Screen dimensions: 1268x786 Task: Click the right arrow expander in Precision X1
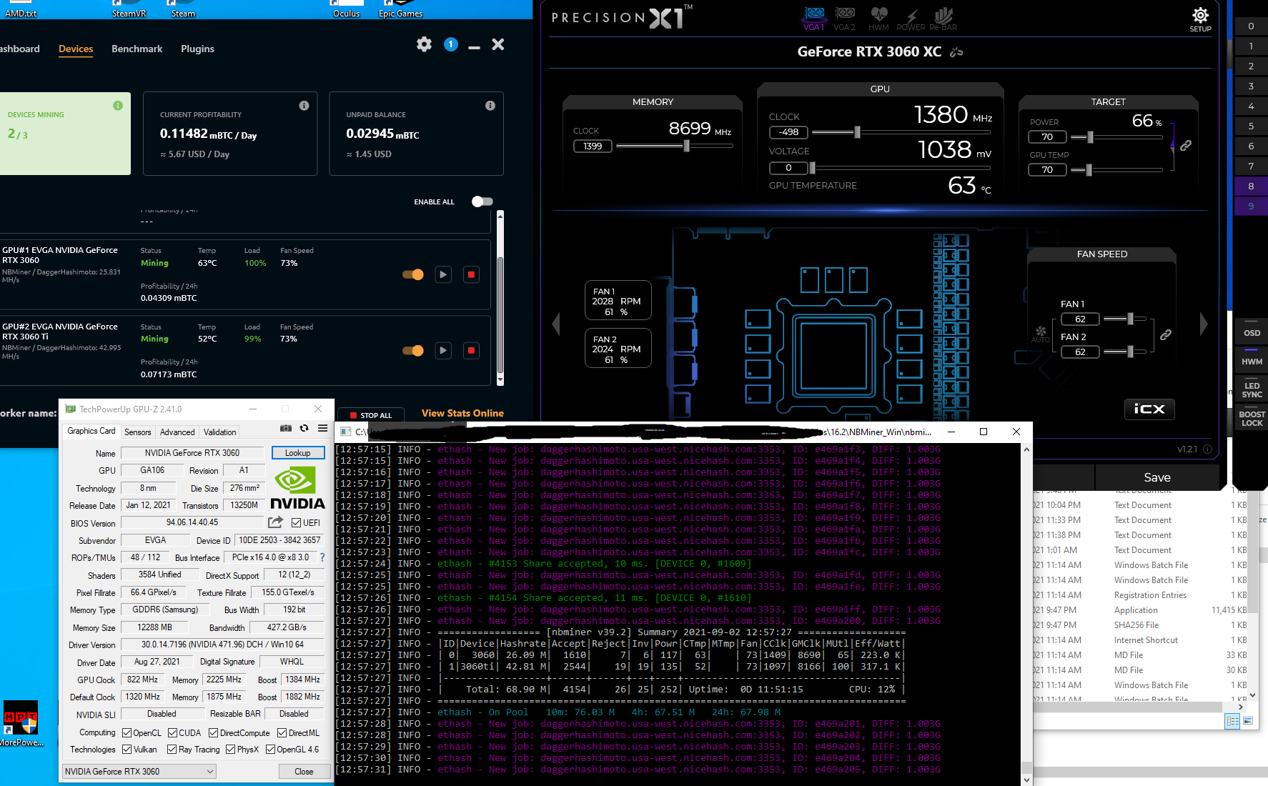coord(1204,324)
